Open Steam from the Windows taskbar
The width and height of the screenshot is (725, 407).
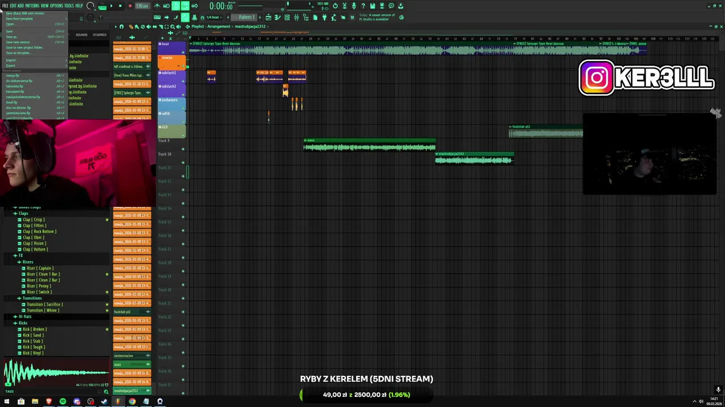coord(104,401)
